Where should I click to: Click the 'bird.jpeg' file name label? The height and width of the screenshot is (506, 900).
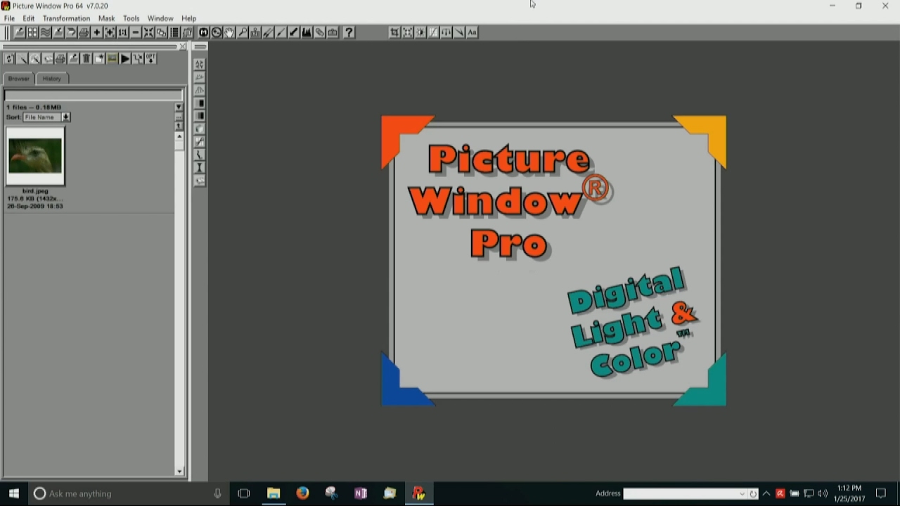click(x=35, y=191)
